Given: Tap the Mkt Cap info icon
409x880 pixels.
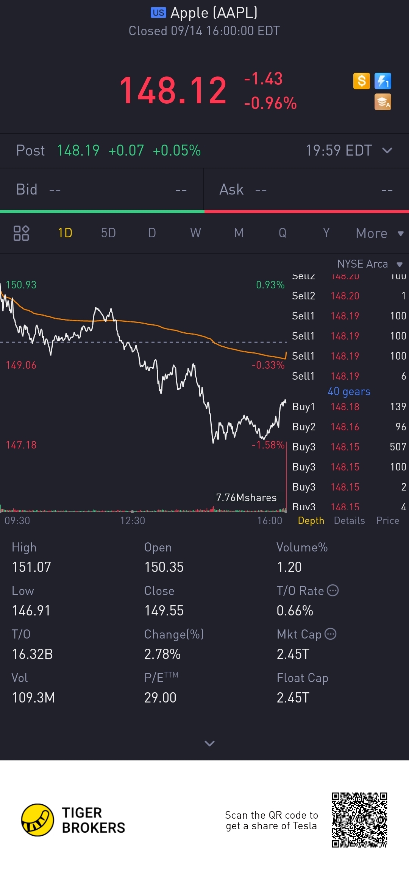Looking at the screenshot, I should (x=331, y=634).
